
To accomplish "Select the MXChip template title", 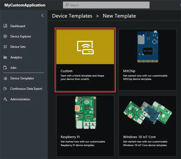I will [129, 71].
